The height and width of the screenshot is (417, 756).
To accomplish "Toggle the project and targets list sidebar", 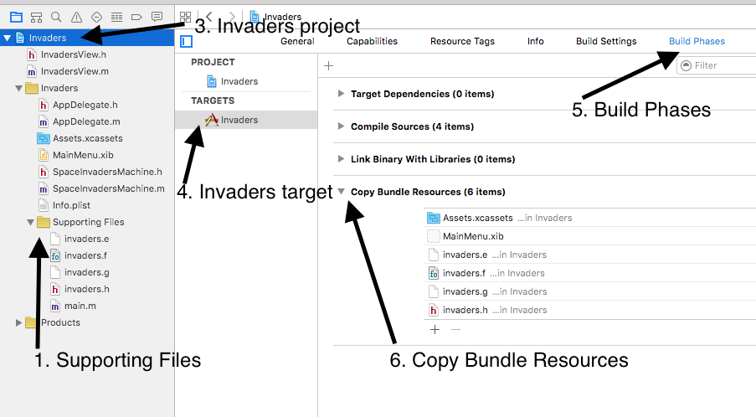I will pyautogui.click(x=186, y=42).
